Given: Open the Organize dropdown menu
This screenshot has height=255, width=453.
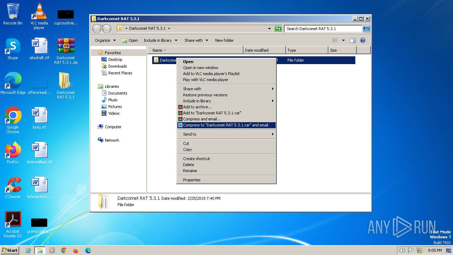Looking at the screenshot, I should 105,40.
